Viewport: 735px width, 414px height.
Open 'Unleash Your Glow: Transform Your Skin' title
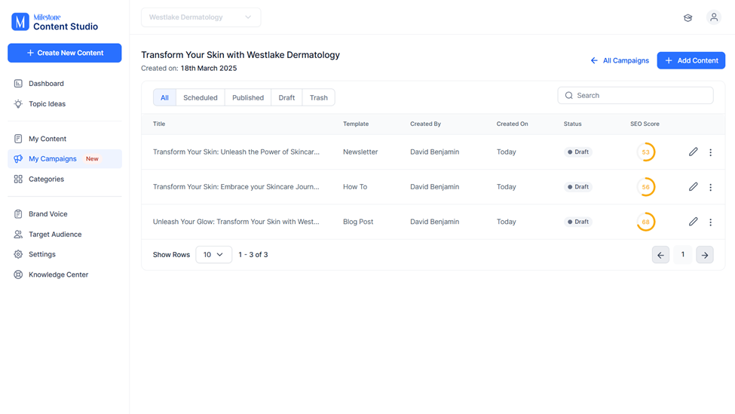[x=236, y=222]
